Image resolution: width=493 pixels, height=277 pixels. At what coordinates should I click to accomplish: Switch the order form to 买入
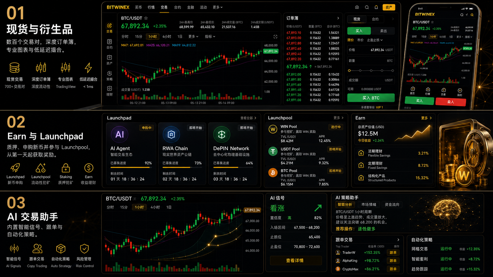click(x=359, y=31)
